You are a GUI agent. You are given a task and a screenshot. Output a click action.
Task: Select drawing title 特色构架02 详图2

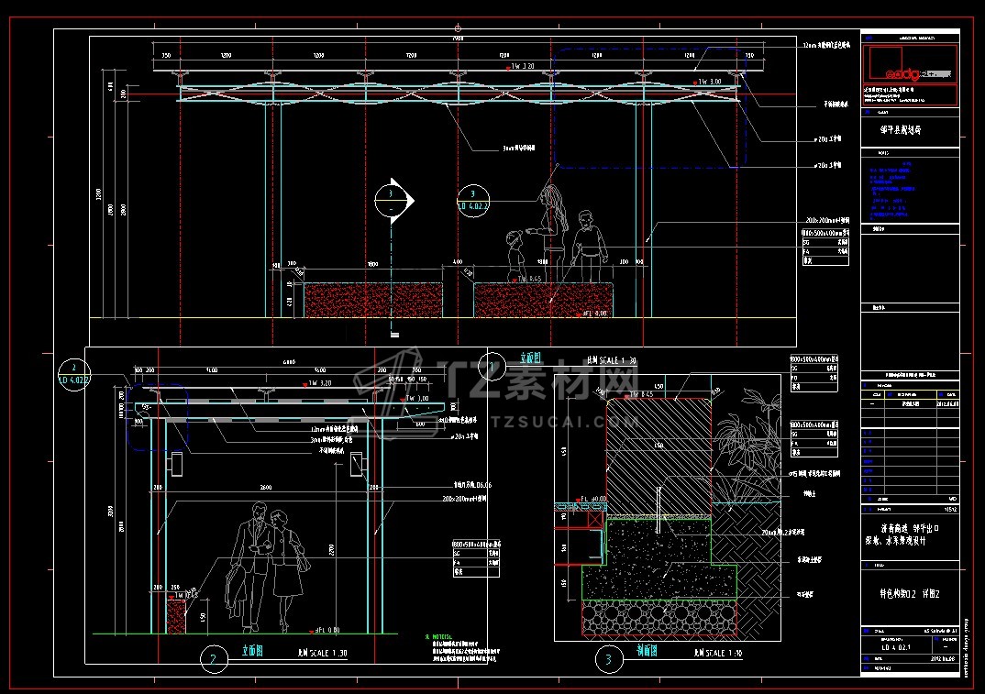point(910,593)
